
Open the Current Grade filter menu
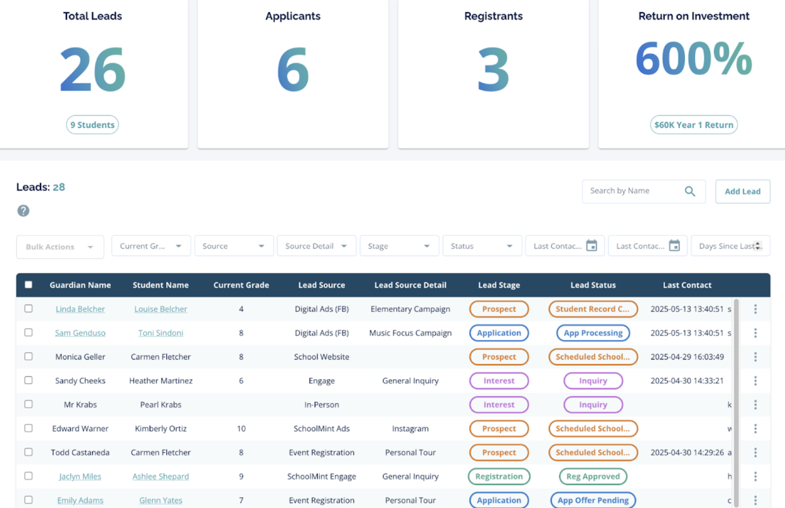point(151,246)
